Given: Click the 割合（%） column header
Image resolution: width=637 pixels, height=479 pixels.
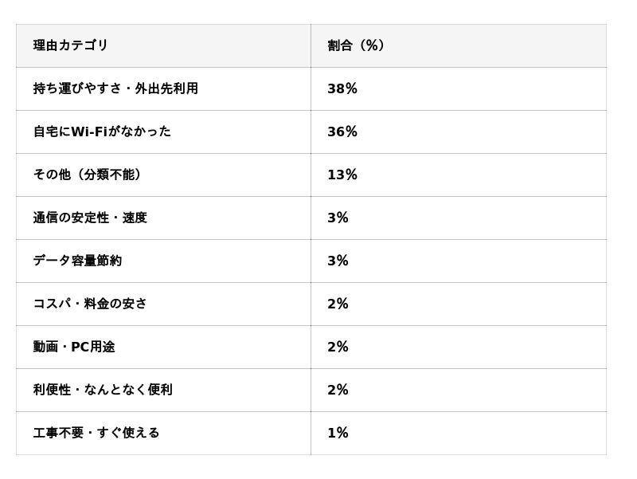Looking at the screenshot, I should coord(356,45).
